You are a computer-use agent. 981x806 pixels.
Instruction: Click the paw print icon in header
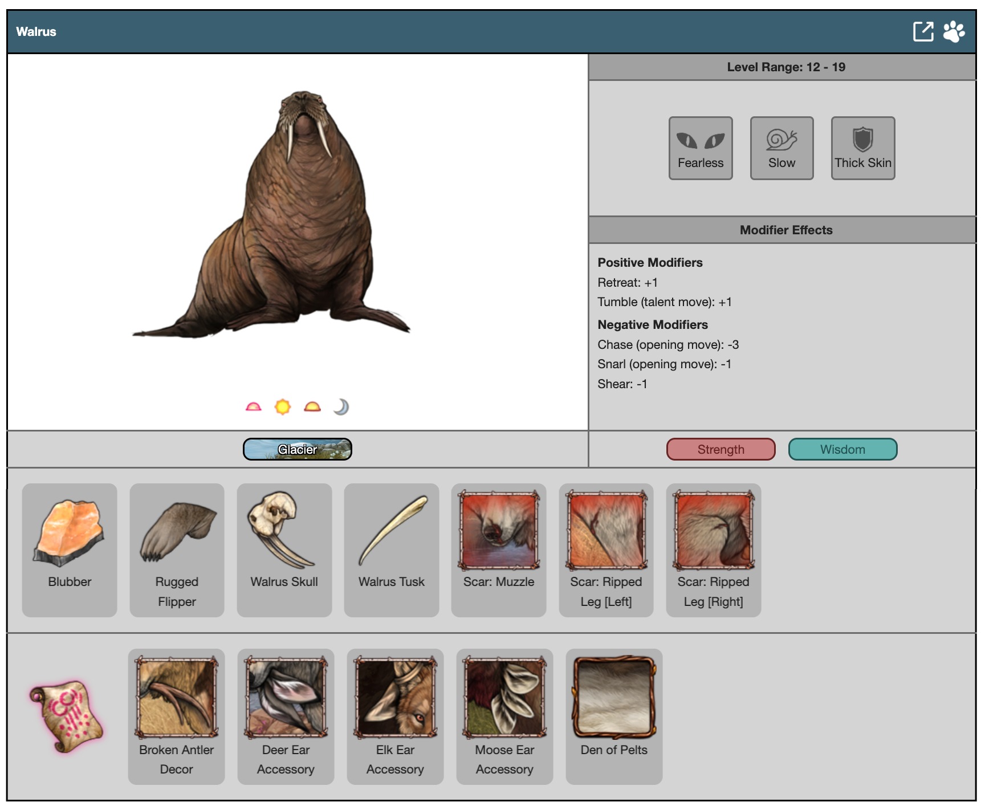coord(954,31)
